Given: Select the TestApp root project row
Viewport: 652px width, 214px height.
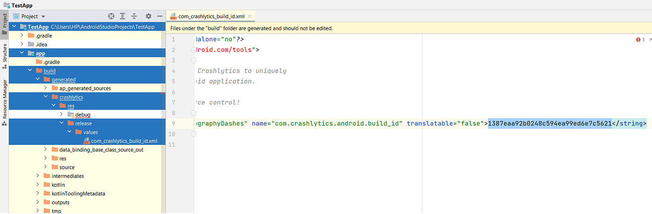Looking at the screenshot, I should 87,27.
